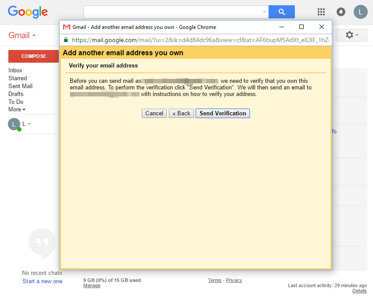Image resolution: width=373 pixels, height=306 pixels.
Task: Click the blue search magnifier button
Action: click(282, 12)
